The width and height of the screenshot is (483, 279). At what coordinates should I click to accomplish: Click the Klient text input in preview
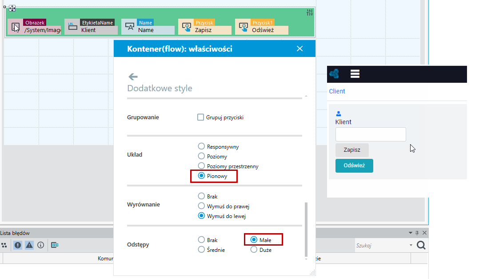pyautogui.click(x=371, y=134)
